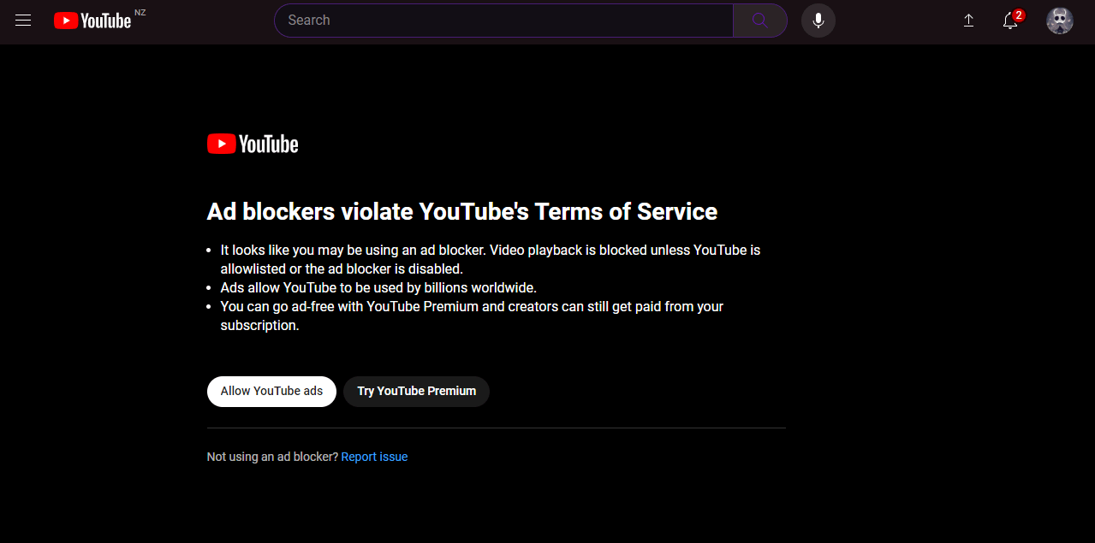
Task: Click the text 'Ads allow YouTube to be used'
Action: click(378, 287)
